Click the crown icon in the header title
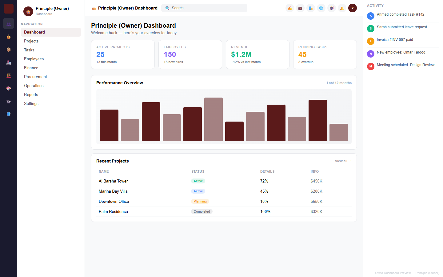 (x=94, y=8)
